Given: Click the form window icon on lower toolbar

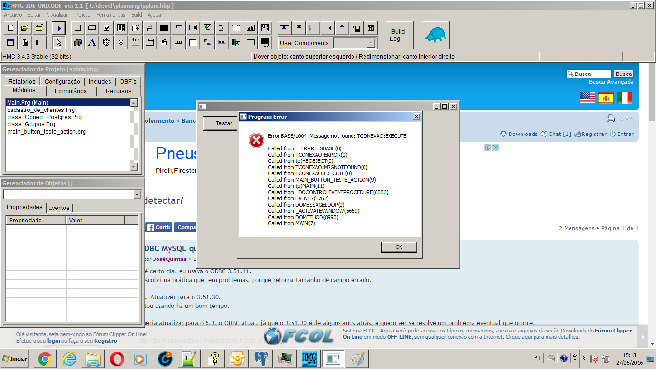Looking at the screenshot, I should click(x=11, y=42).
